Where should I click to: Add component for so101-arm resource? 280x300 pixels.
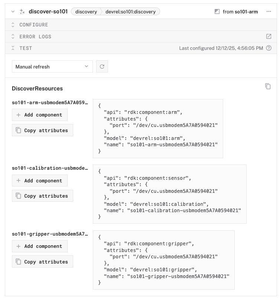[x=40, y=115]
